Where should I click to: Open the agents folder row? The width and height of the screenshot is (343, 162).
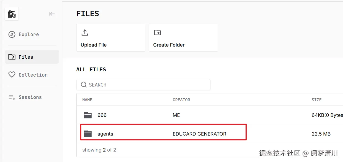tap(105, 134)
